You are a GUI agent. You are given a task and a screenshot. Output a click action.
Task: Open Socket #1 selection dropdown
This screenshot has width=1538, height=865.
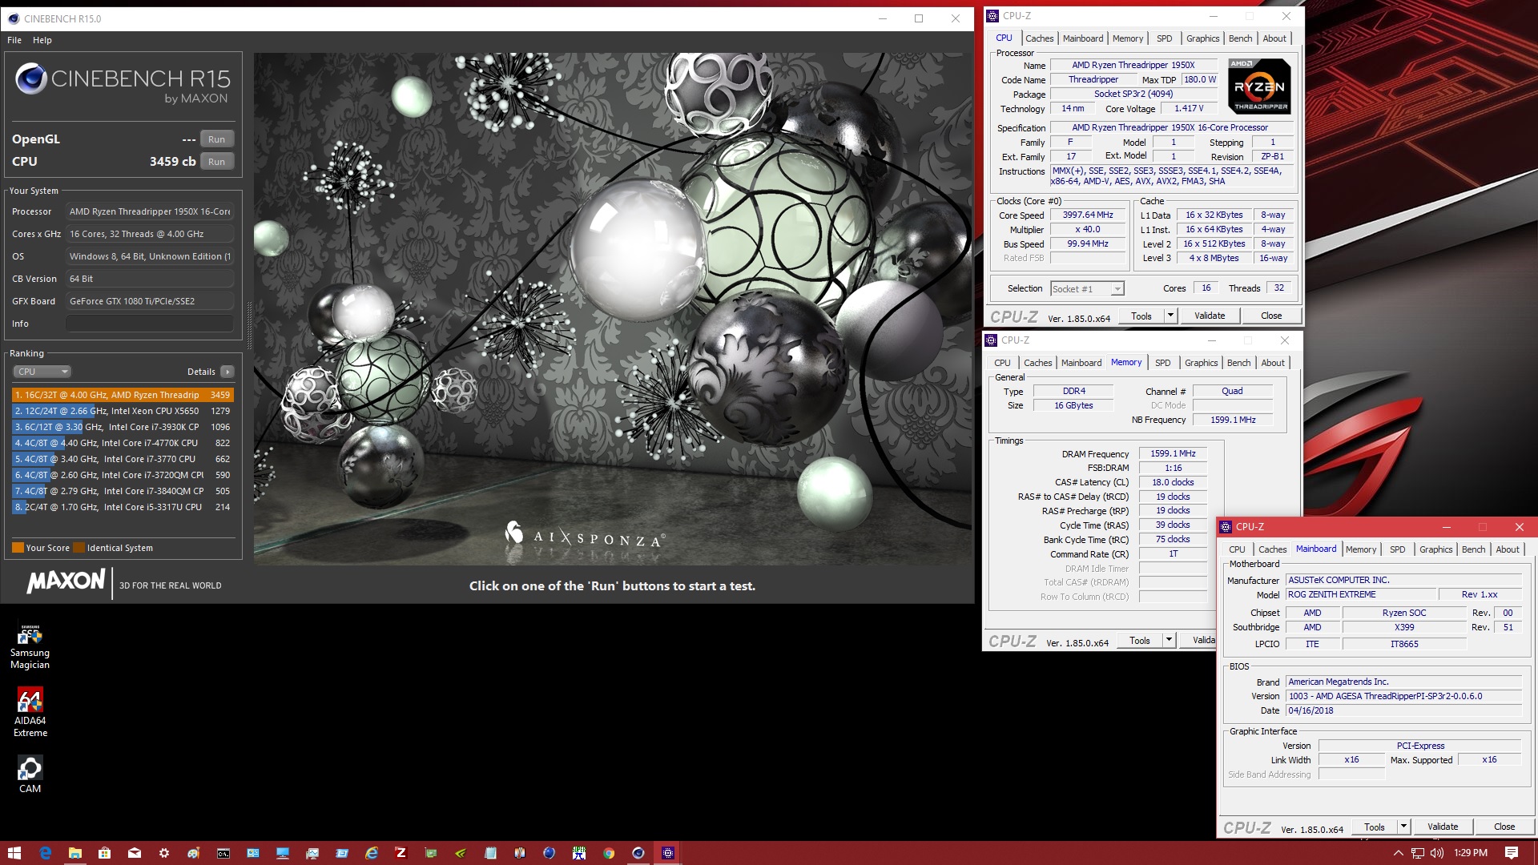pos(1087,288)
